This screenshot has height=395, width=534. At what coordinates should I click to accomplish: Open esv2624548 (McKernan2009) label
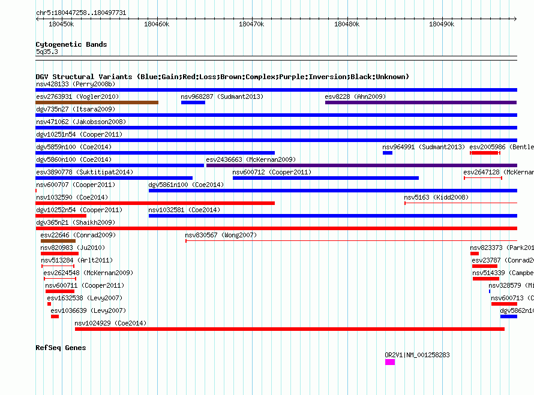tap(88, 273)
